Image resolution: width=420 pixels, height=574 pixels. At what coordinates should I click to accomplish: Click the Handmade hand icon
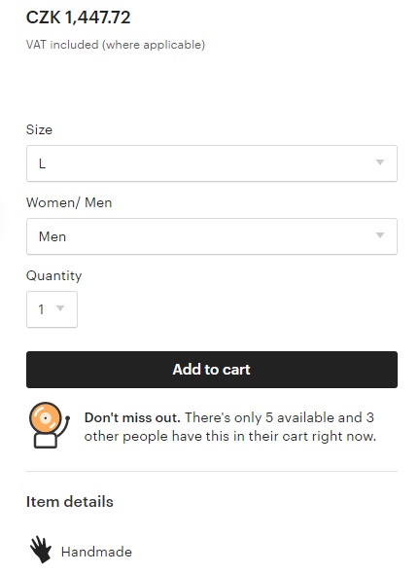(x=41, y=550)
